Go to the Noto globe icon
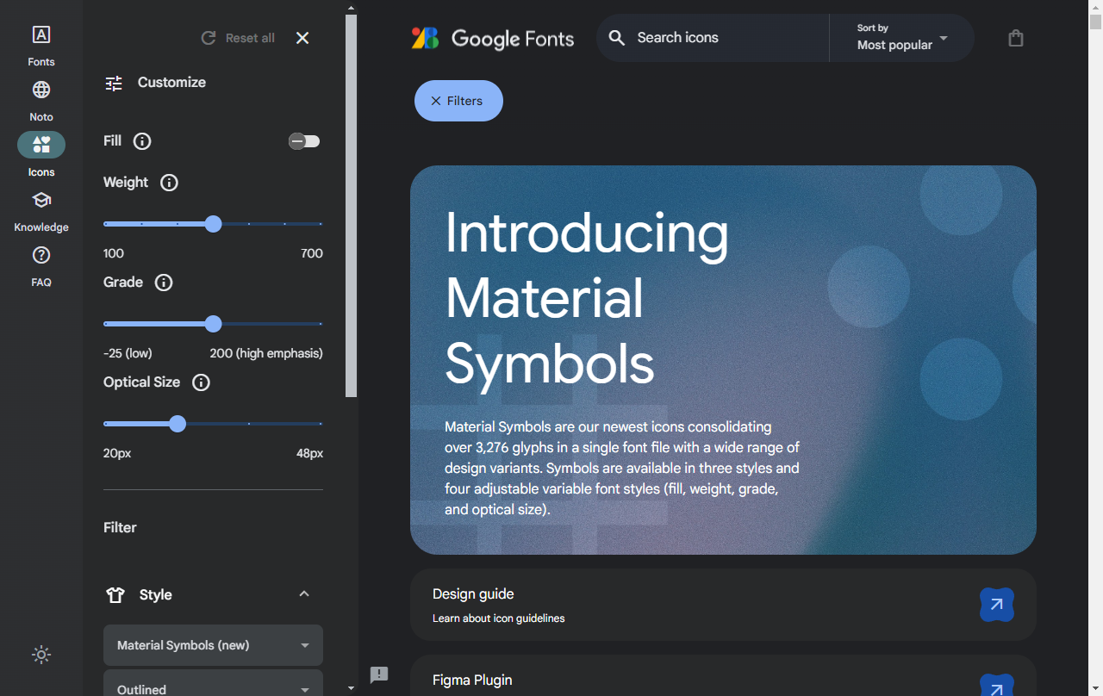The width and height of the screenshot is (1103, 696). [41, 90]
